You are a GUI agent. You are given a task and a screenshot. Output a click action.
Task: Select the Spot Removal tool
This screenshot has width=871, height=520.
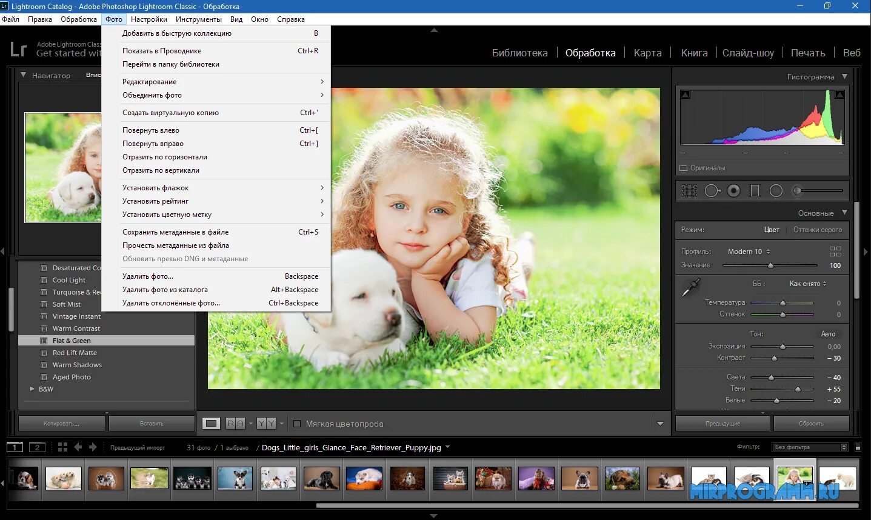(x=712, y=191)
